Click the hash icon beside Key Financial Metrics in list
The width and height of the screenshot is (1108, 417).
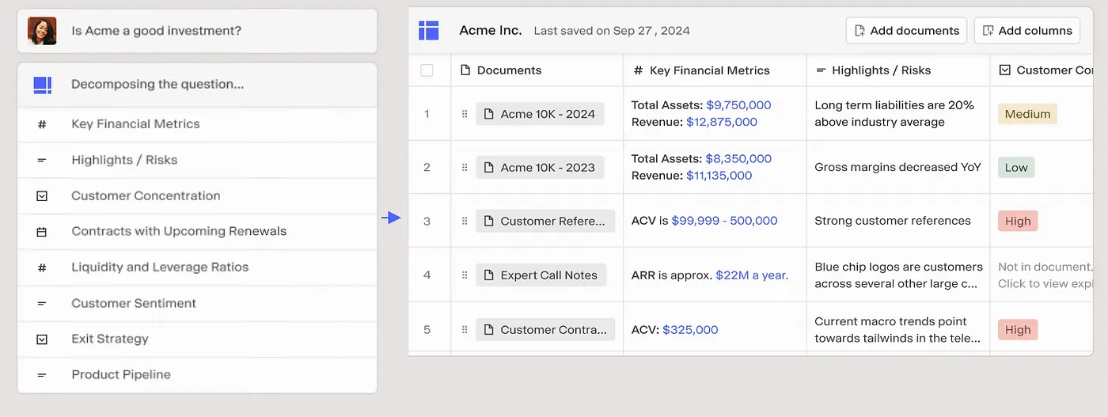(x=42, y=124)
